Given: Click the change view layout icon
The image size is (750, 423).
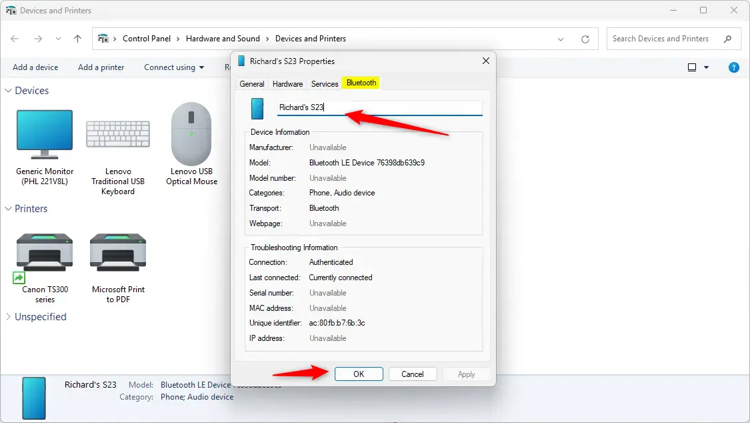Looking at the screenshot, I should tap(691, 67).
